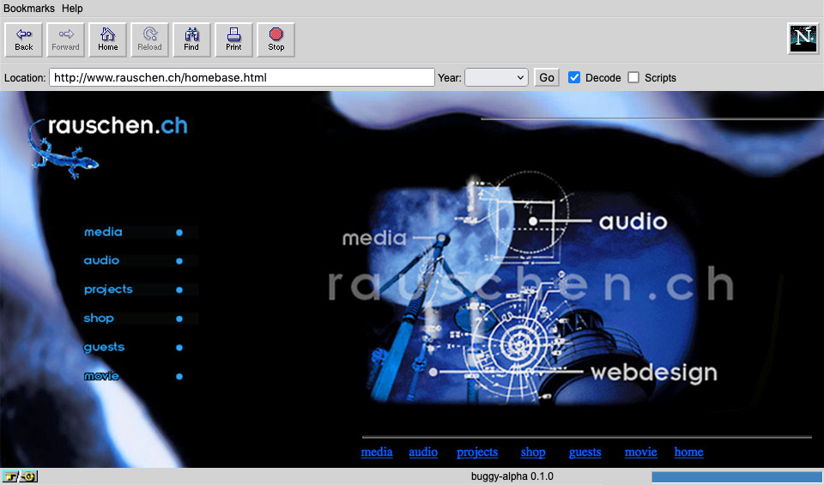This screenshot has width=824, height=485.
Task: Click the rauschen.ch site logo text
Action: pyautogui.click(x=118, y=125)
